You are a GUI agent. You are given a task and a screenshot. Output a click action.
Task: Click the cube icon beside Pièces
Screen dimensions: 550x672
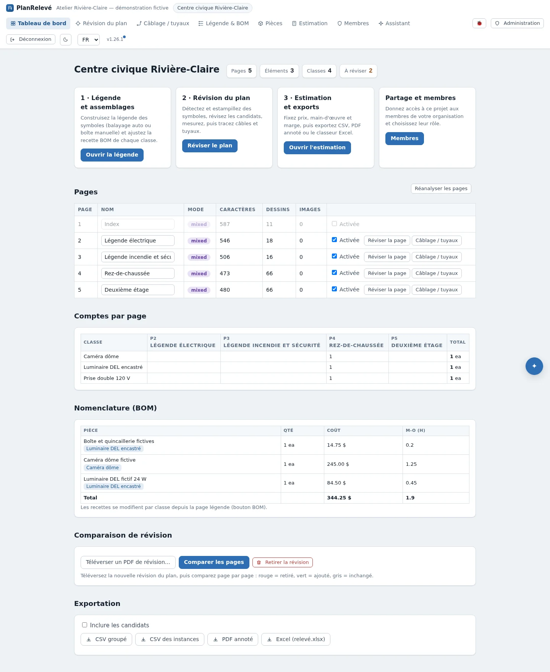pyautogui.click(x=260, y=23)
